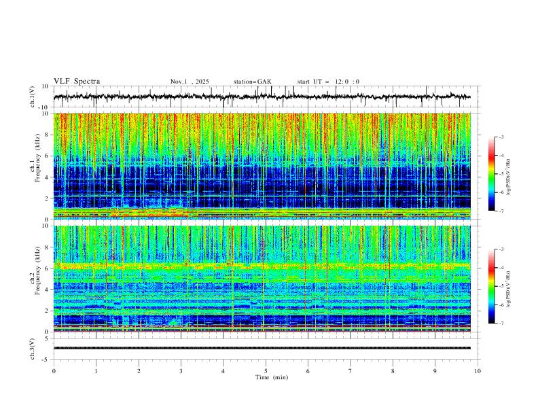Click the Time (min) axis label
The image size is (538, 416).
tap(272, 377)
